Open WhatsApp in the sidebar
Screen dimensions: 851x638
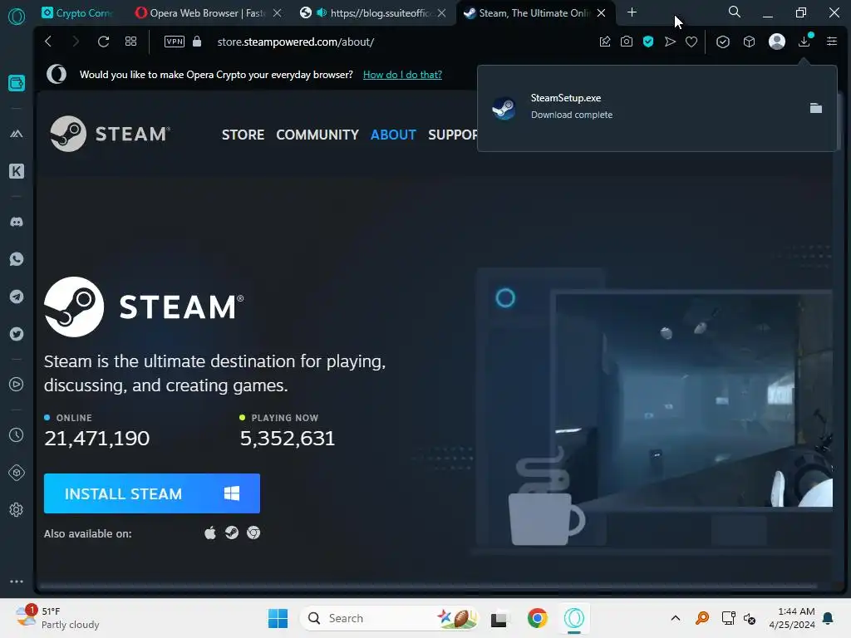[x=17, y=259]
